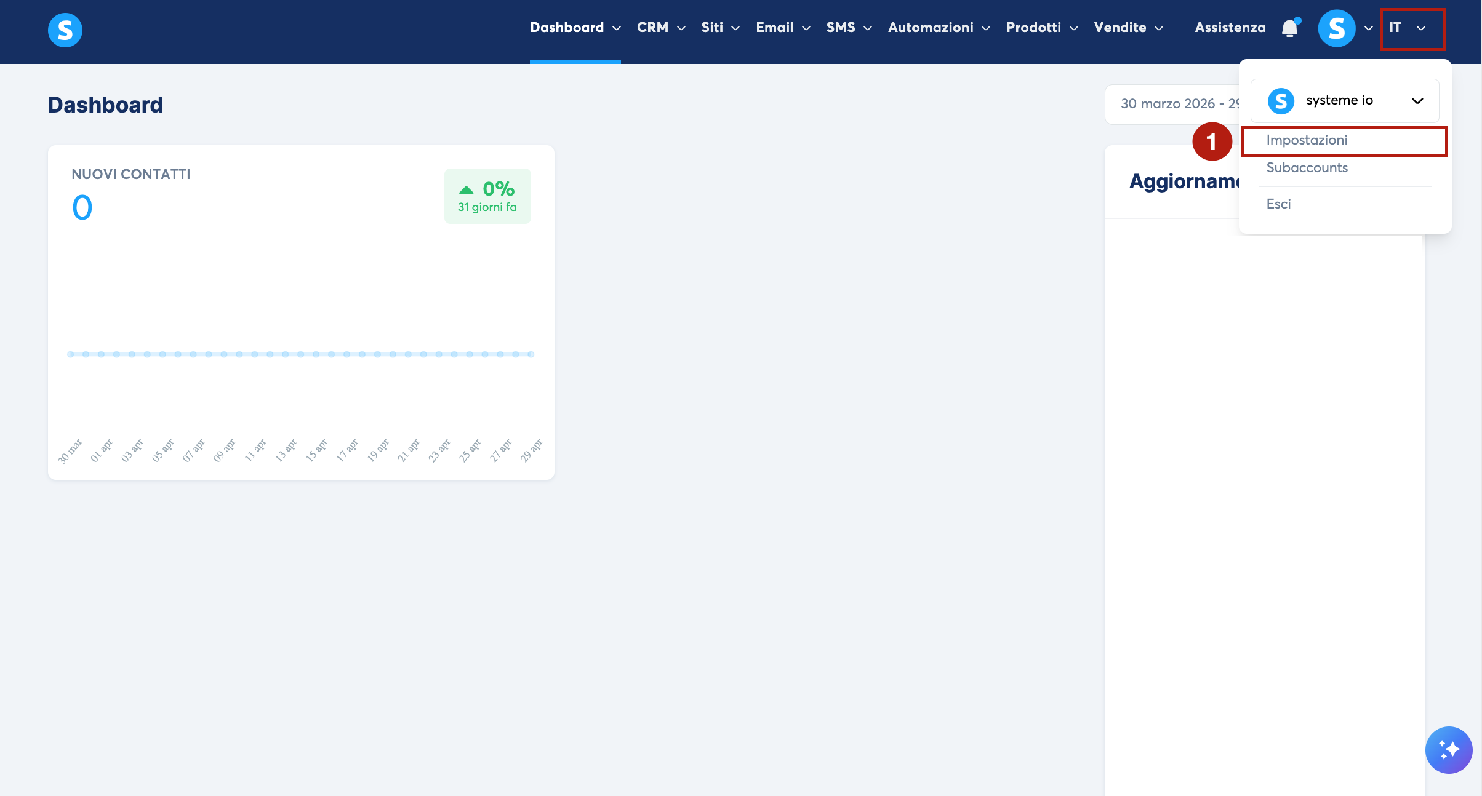Expand the Email menu chevron

click(806, 28)
